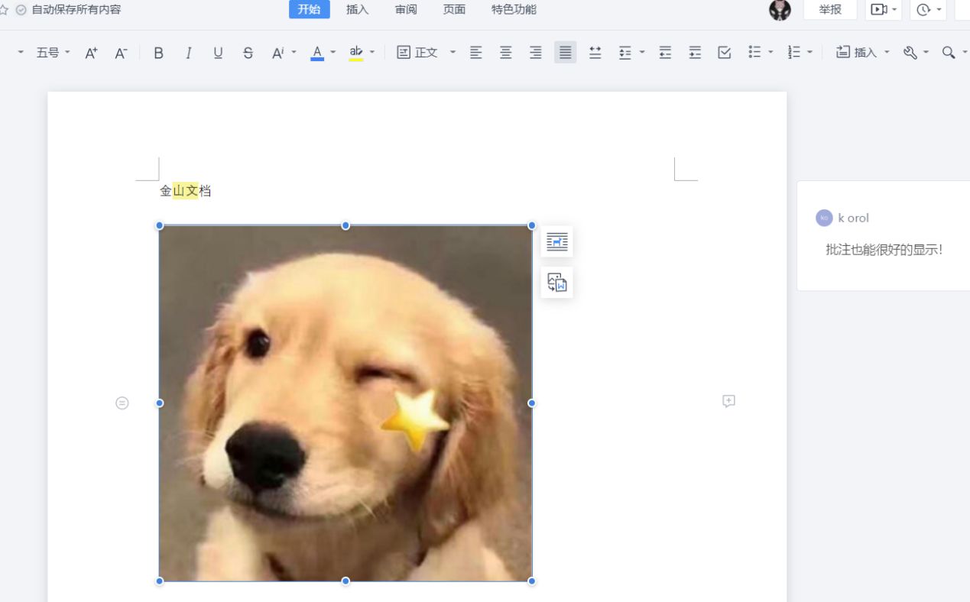Screen dimensions: 970x602
Task: Open highlight color dropdown arrow
Action: [372, 53]
